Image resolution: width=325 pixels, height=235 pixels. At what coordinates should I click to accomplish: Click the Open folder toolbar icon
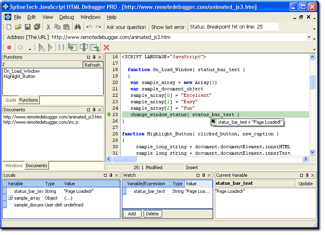pyautogui.click(x=18, y=27)
